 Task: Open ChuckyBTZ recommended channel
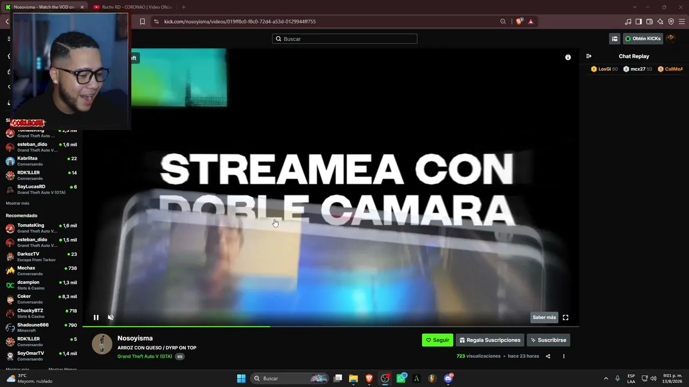click(x=41, y=313)
